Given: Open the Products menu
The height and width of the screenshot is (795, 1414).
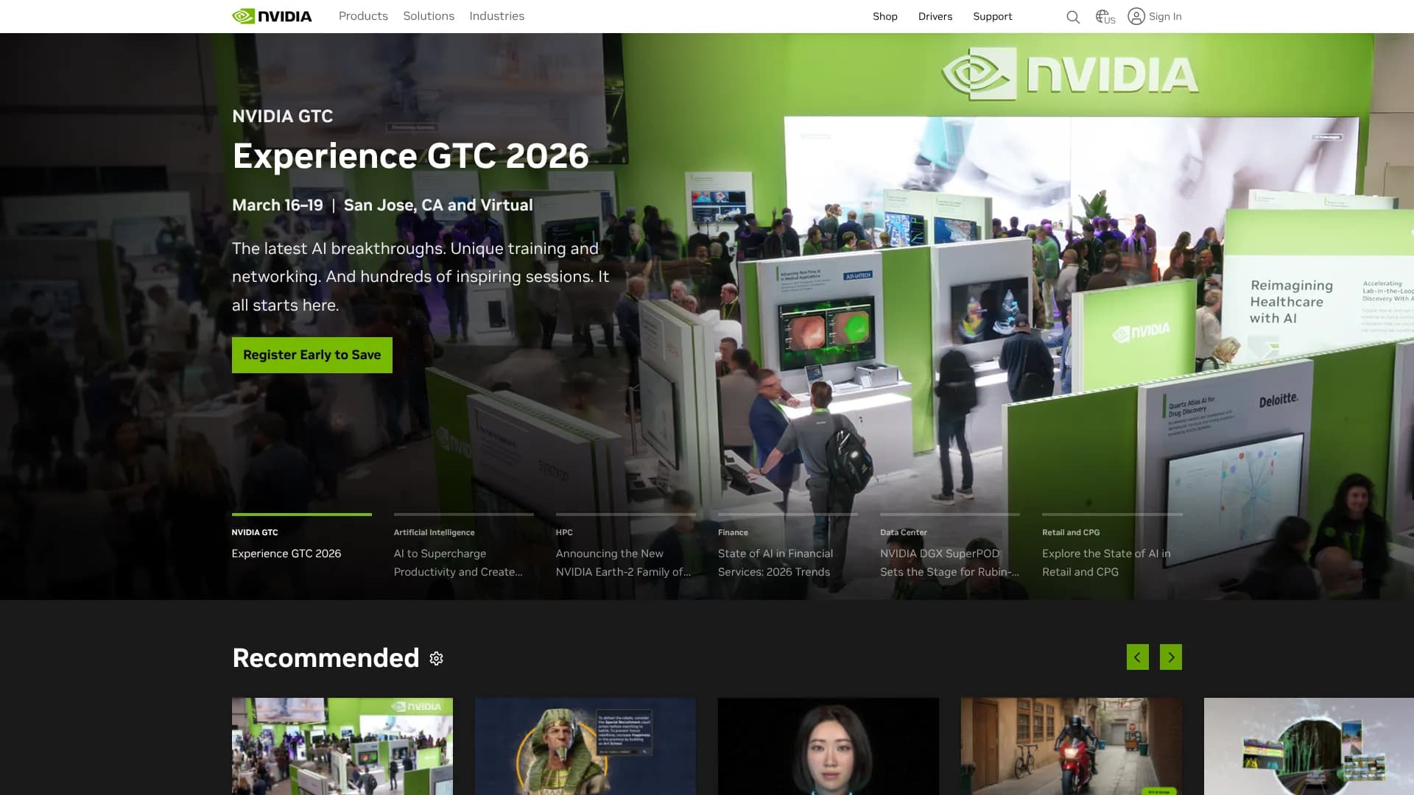Looking at the screenshot, I should click(x=363, y=16).
